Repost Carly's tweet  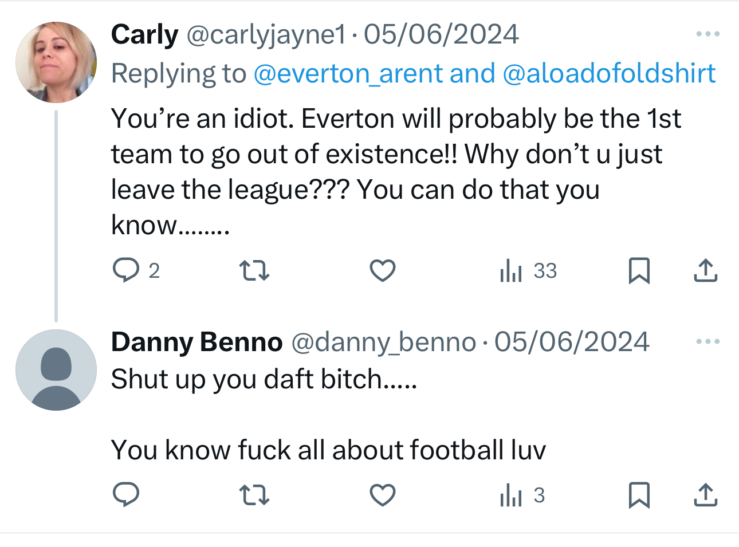click(254, 270)
